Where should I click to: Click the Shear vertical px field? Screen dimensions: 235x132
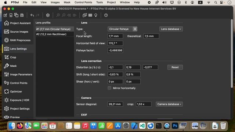tap(133, 81)
